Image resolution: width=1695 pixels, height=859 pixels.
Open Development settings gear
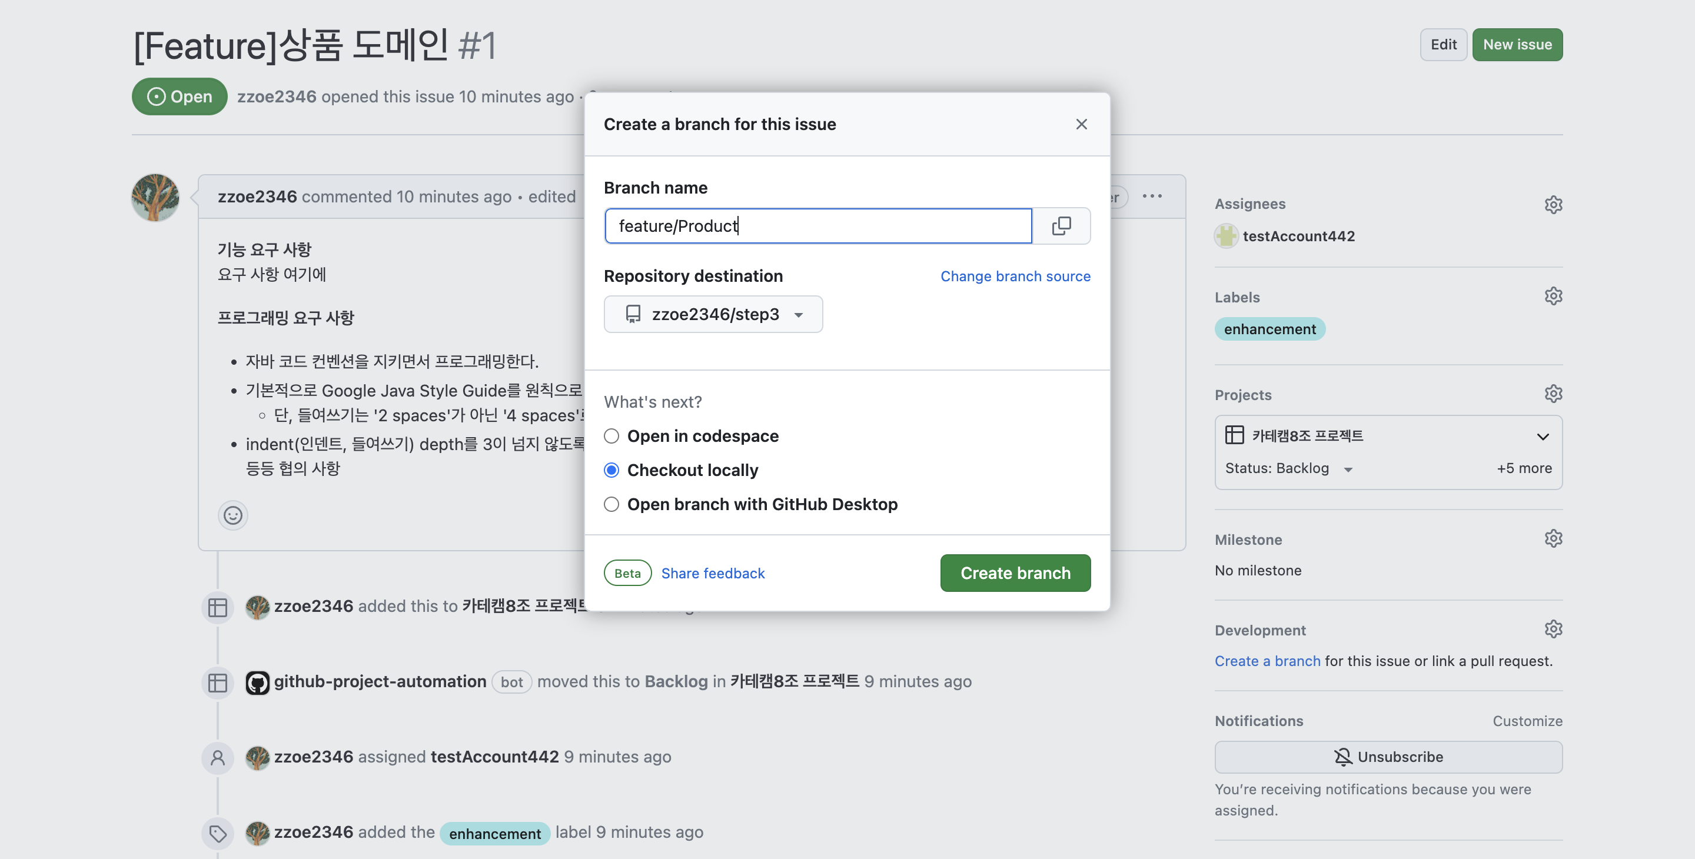click(1553, 630)
